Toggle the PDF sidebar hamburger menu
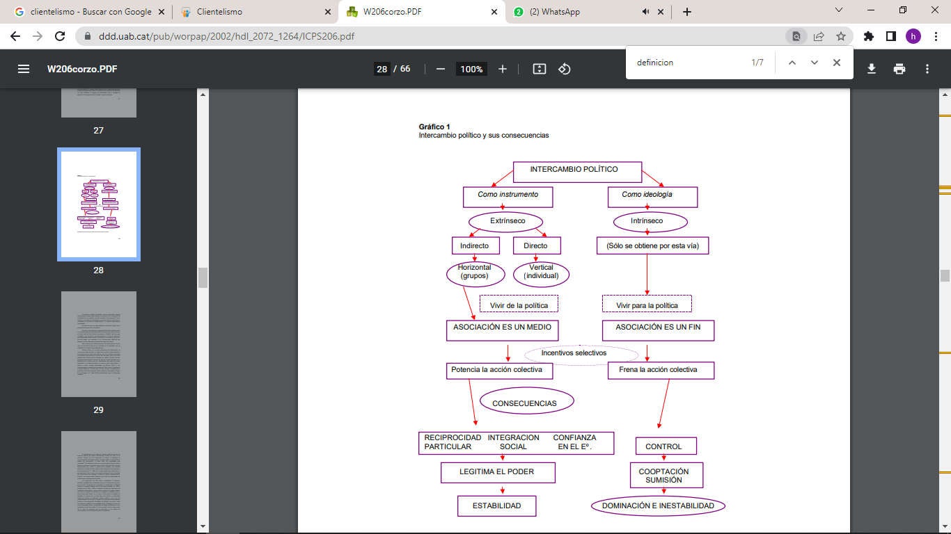 click(24, 69)
